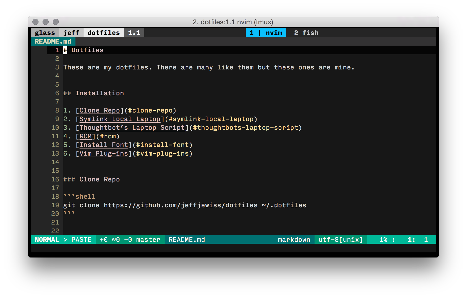The height and width of the screenshot is (298, 467).
Task: Click the 'master' branch name in the statusline
Action: coord(148,239)
